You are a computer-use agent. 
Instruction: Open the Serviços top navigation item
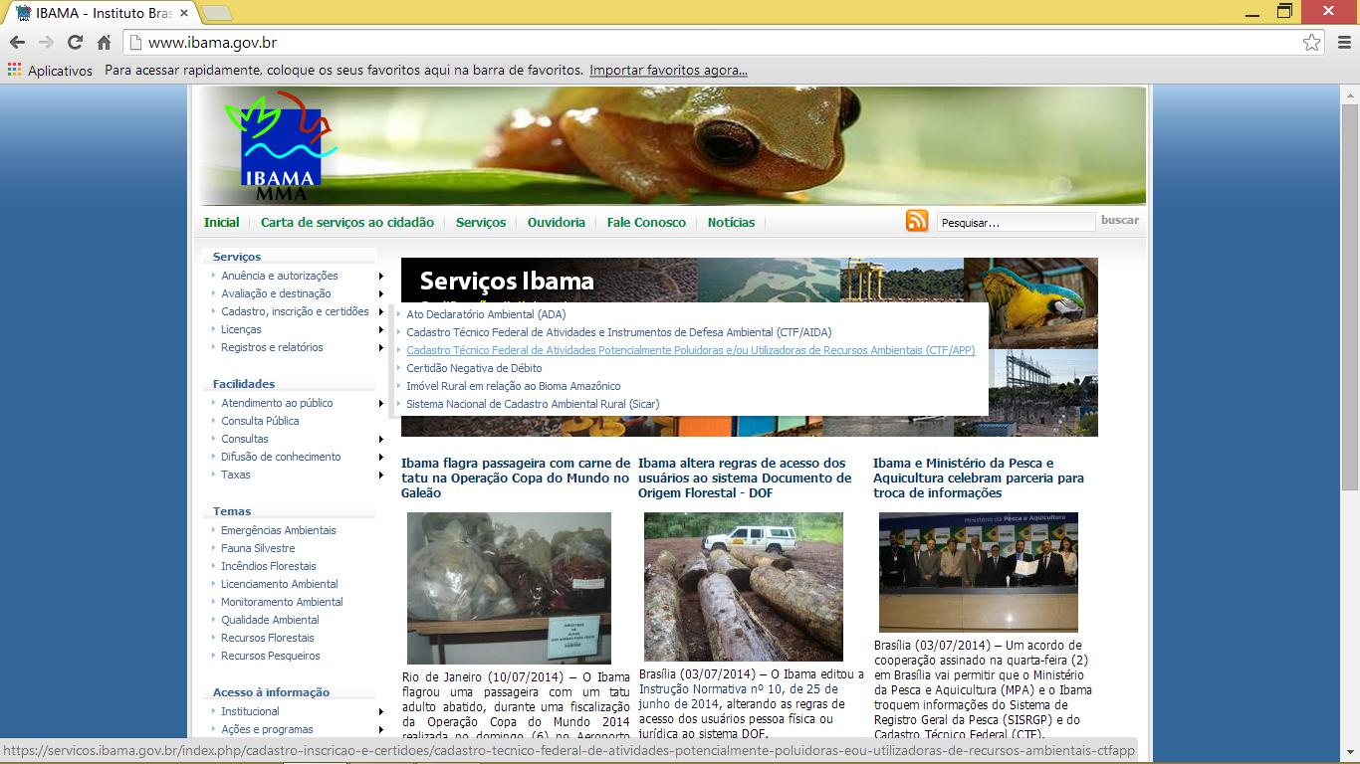(x=481, y=223)
